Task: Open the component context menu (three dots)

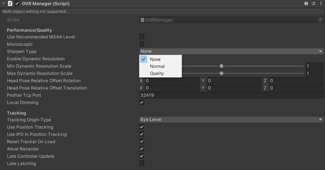Action: click(x=320, y=4)
